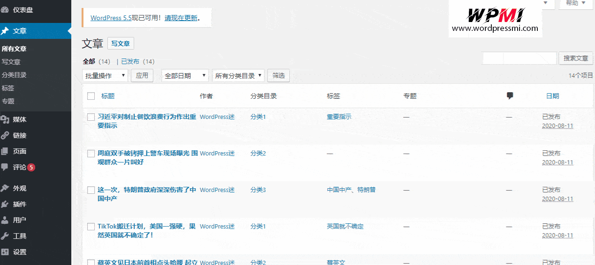Check the box for 习近平对制止餐饮浪费 post
The image size is (595, 265).
[x=91, y=117]
